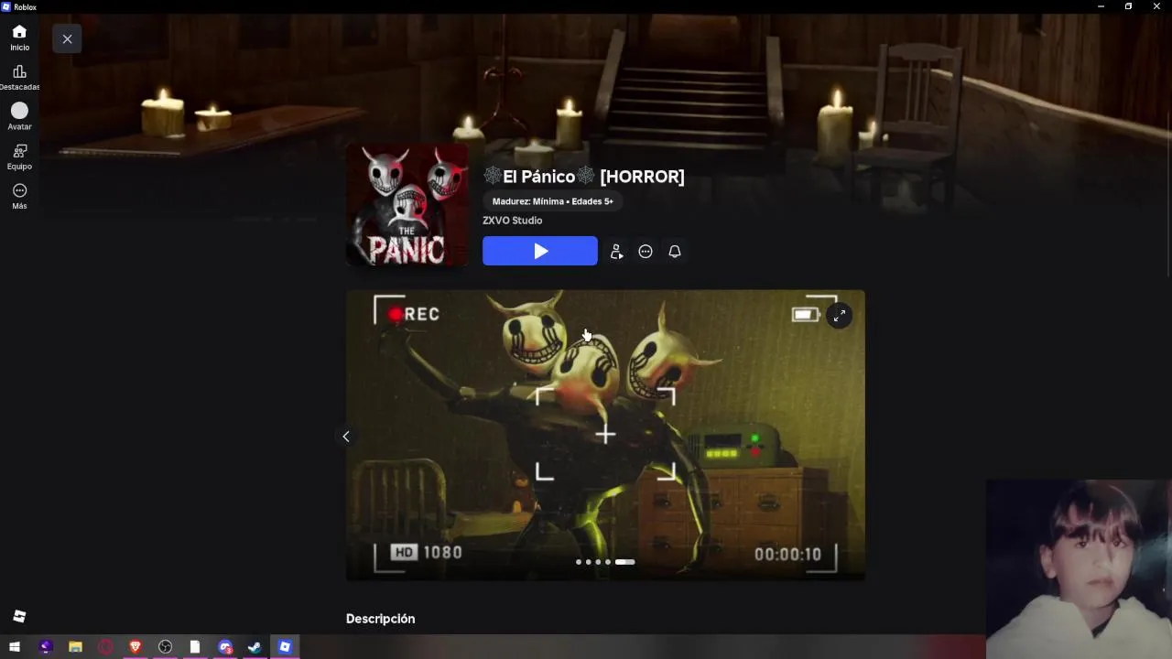This screenshot has width=1172, height=659.
Task: Click the Roblox logo icon at sidebar bottom
Action: (x=19, y=616)
